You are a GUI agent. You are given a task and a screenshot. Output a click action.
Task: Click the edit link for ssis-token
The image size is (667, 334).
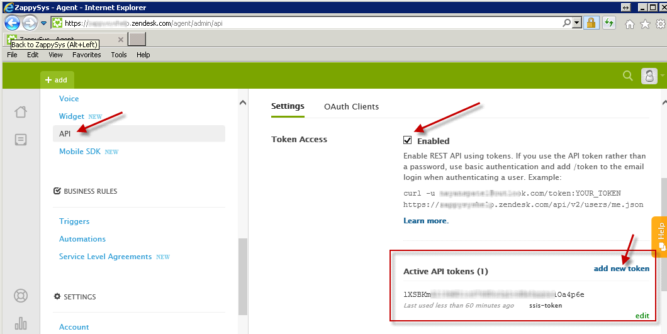pyautogui.click(x=642, y=315)
